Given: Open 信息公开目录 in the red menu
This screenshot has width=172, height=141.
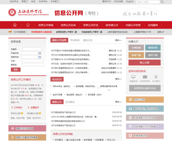Looking at the screenshot, I should (x=68, y=25).
